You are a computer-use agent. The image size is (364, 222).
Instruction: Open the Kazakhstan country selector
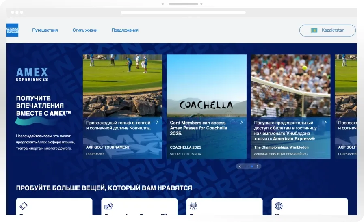[327, 30]
